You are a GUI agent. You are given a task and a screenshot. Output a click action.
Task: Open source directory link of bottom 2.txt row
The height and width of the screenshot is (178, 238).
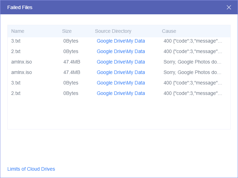(x=121, y=93)
